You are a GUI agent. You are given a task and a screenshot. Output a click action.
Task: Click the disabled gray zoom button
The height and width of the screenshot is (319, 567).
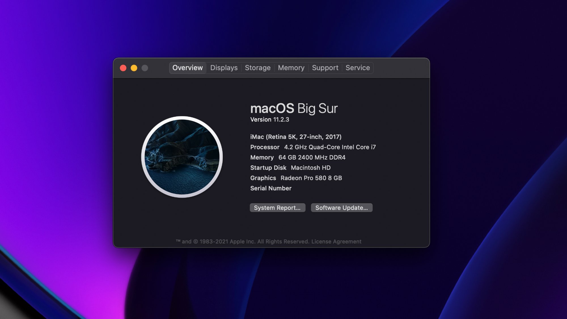145,68
